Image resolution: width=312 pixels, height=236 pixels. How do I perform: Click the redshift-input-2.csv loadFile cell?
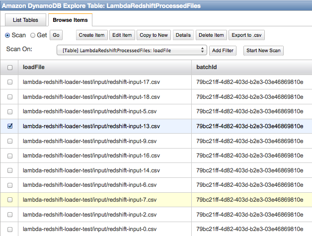point(105,215)
